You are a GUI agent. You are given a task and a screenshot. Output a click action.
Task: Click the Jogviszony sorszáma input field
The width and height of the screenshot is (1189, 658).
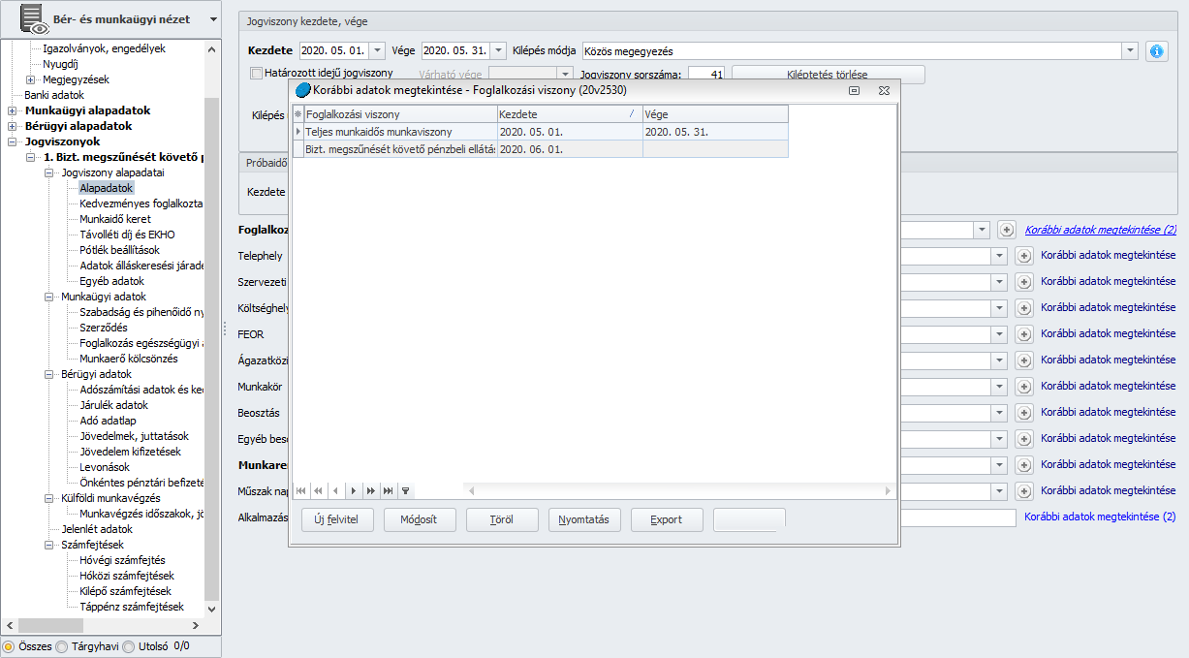coord(706,74)
